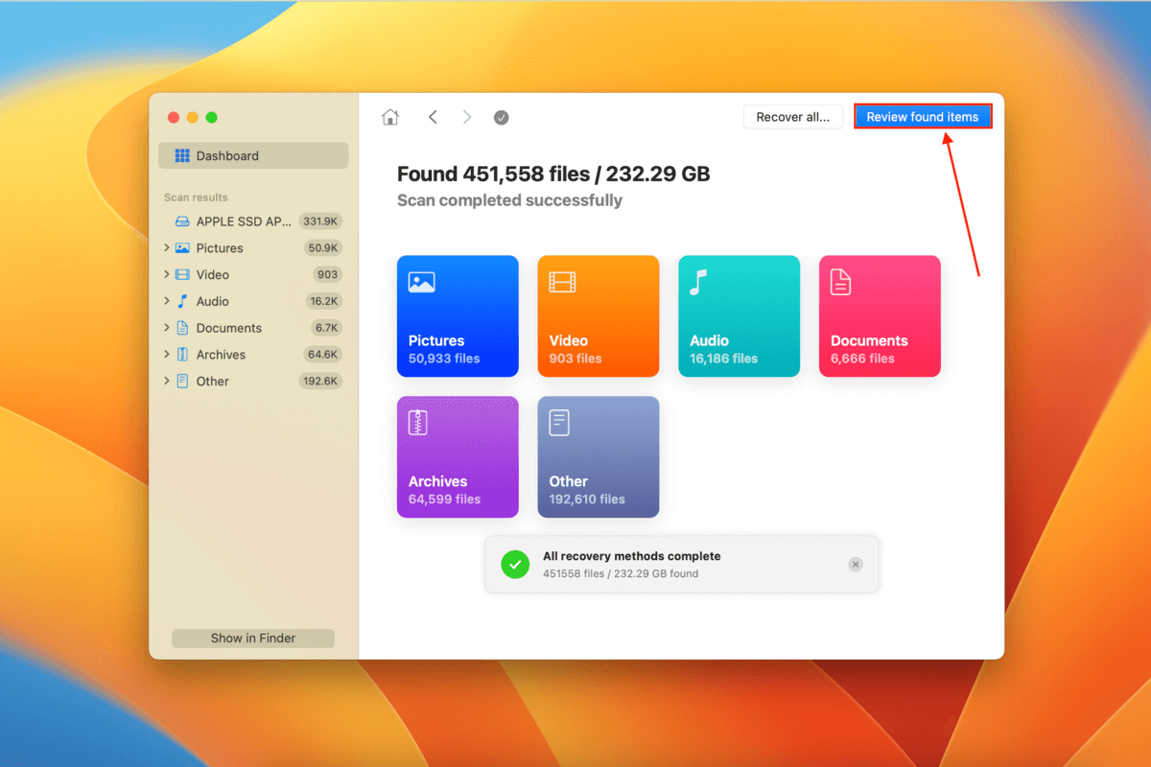Click the Documents sidebar icon
Image resolution: width=1151 pixels, height=767 pixels.
click(x=182, y=328)
